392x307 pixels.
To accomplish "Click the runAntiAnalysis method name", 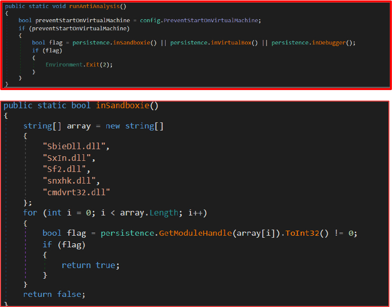I will (x=95, y=6).
